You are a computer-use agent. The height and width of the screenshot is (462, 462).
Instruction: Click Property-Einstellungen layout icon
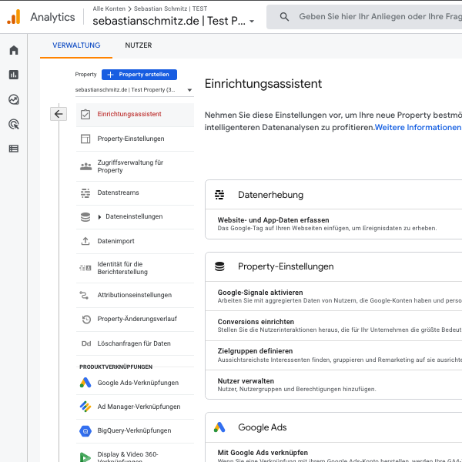(x=85, y=139)
